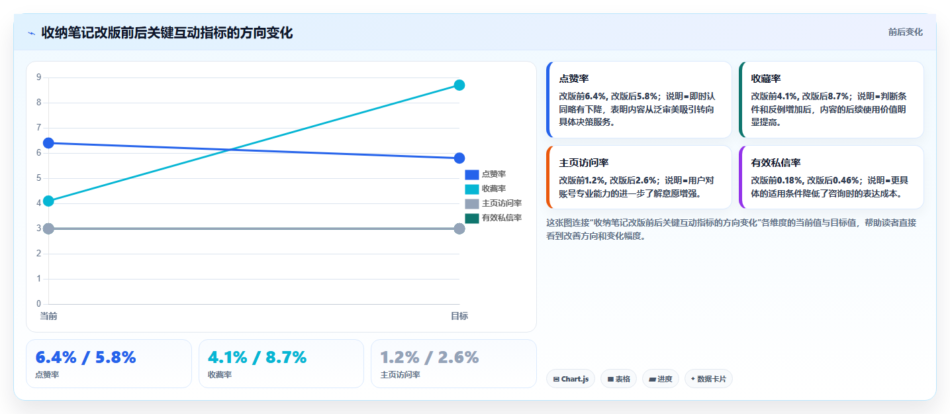Select the gray data point at 当前

coord(48,229)
